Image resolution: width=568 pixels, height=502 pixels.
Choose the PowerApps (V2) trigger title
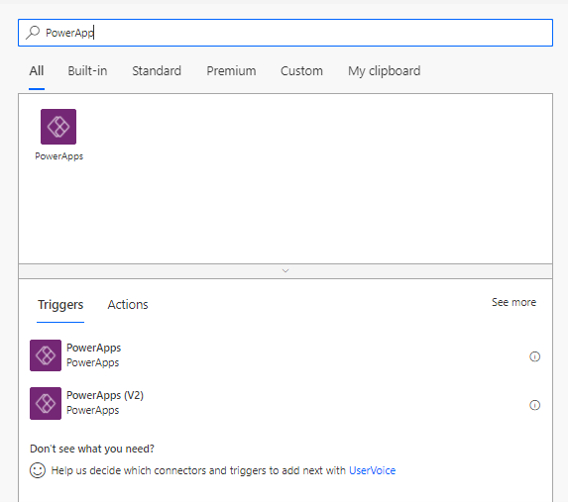pos(105,395)
